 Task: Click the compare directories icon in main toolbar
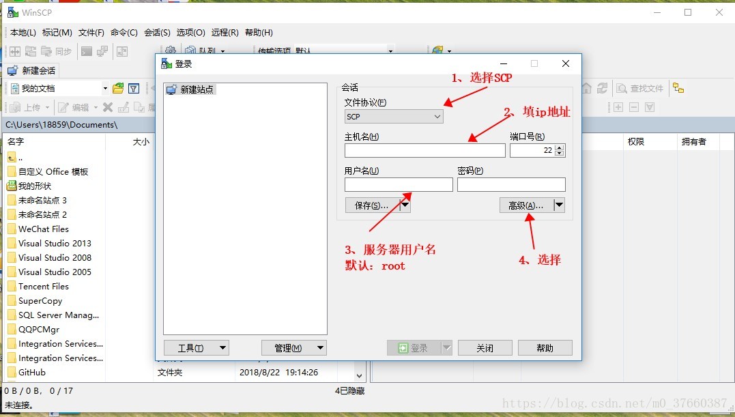coord(15,51)
